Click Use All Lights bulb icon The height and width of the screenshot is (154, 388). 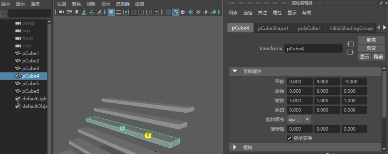(x=205, y=12)
